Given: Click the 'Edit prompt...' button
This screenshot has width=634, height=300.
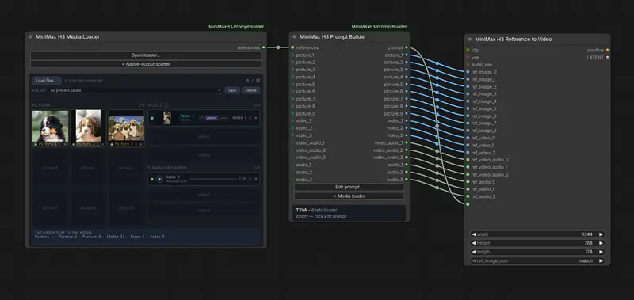Looking at the screenshot, I should click(349, 188).
